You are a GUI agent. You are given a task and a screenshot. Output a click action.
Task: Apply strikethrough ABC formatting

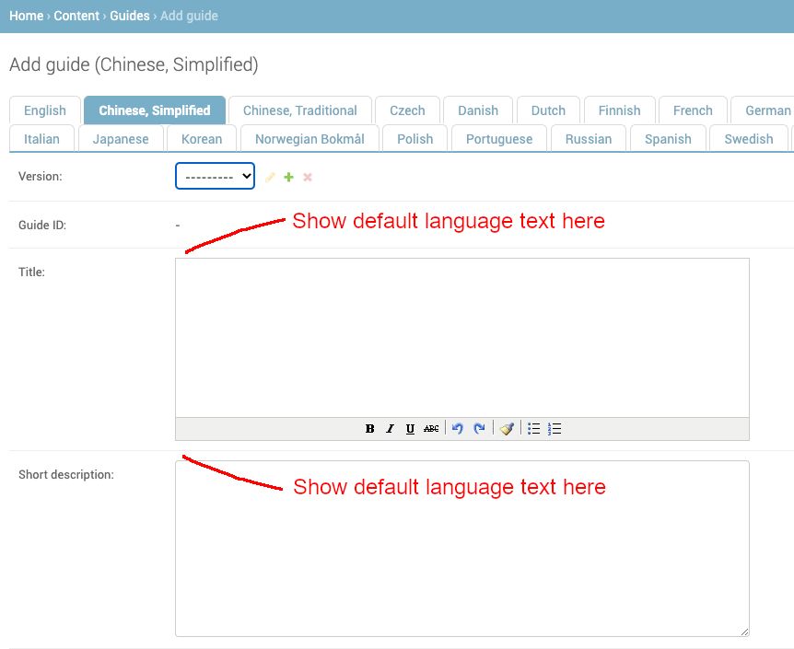tap(431, 429)
